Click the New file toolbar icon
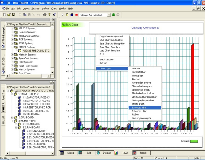The width and height of the screenshot is (205, 160). click(x=4, y=15)
